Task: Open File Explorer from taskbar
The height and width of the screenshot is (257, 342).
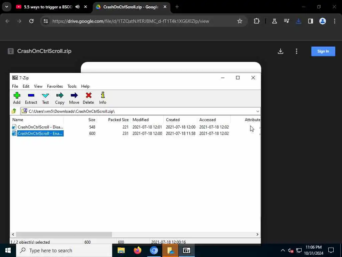Action: [x=121, y=250]
